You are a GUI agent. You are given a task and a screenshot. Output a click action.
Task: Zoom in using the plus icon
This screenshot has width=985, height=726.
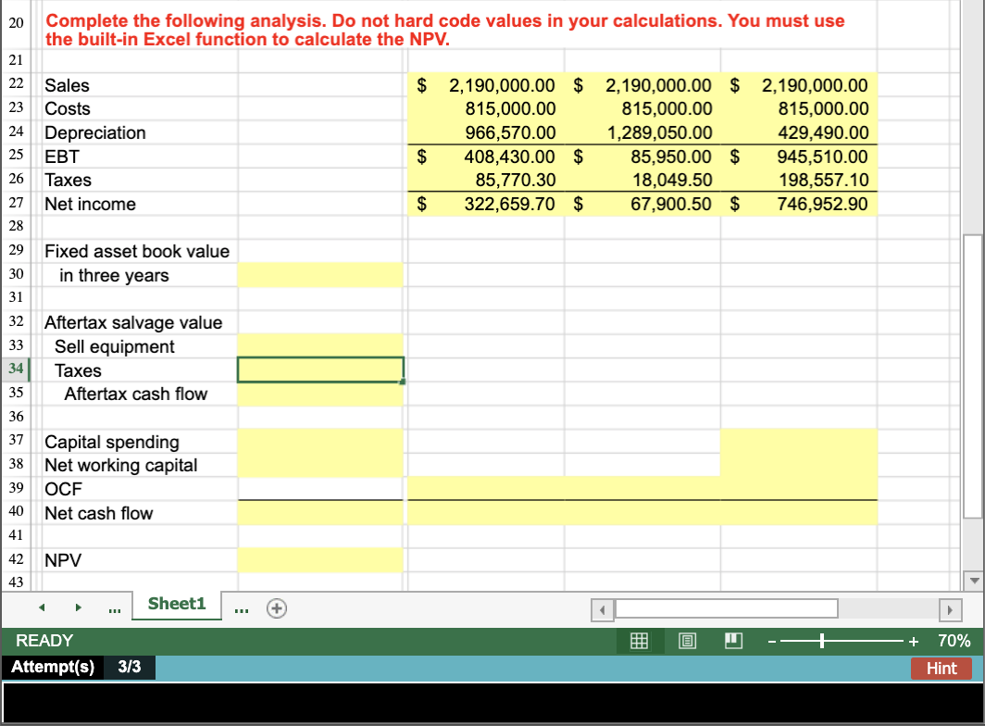point(913,640)
